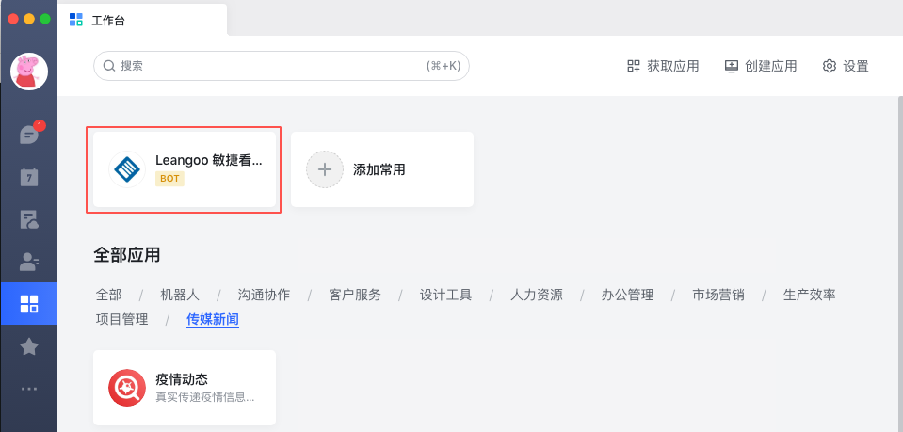Select the 沟通协作 category tab

click(x=264, y=295)
